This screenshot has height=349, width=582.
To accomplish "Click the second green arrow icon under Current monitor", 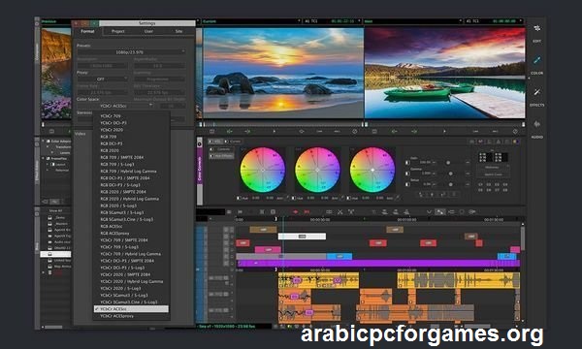I will point(247,131).
